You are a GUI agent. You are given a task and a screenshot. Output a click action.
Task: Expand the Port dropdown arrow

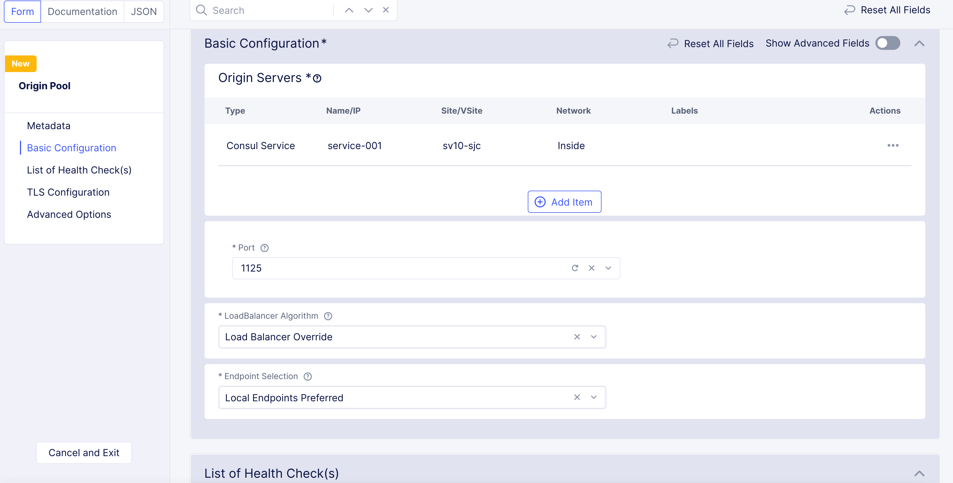tap(608, 268)
